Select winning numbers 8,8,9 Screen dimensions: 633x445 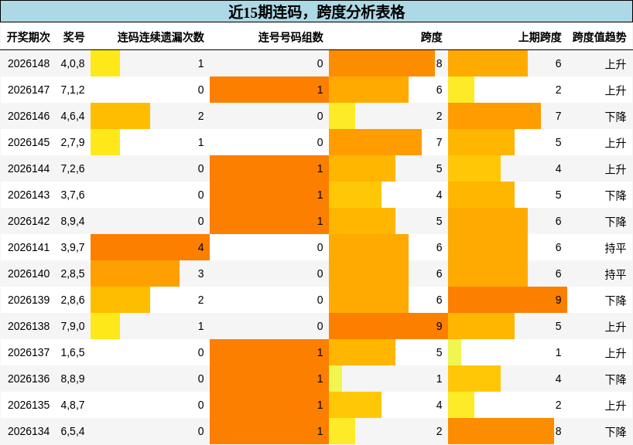point(73,379)
